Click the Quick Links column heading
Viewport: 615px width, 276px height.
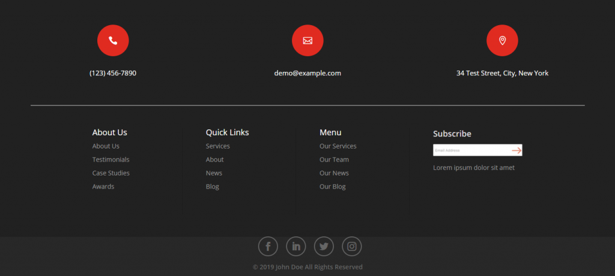point(228,132)
